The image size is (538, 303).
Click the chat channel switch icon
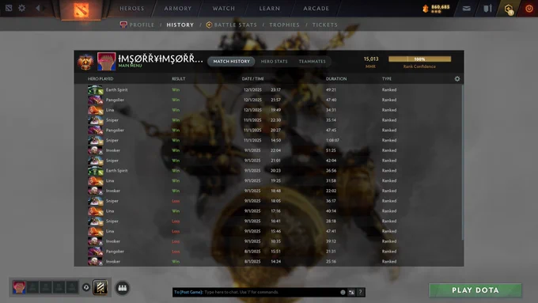click(x=351, y=293)
